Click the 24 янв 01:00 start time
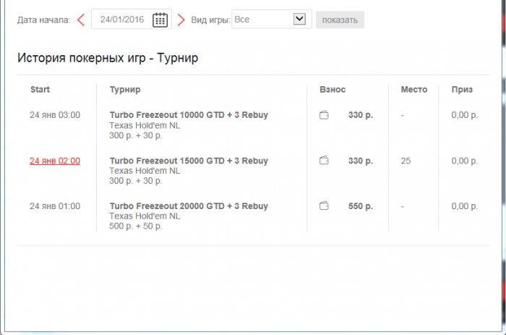The width and height of the screenshot is (506, 335). 55,206
